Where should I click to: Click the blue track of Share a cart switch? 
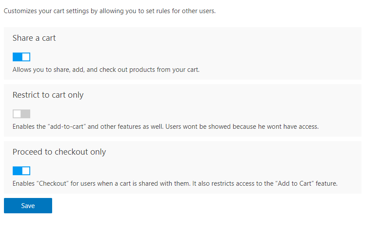coord(17,57)
